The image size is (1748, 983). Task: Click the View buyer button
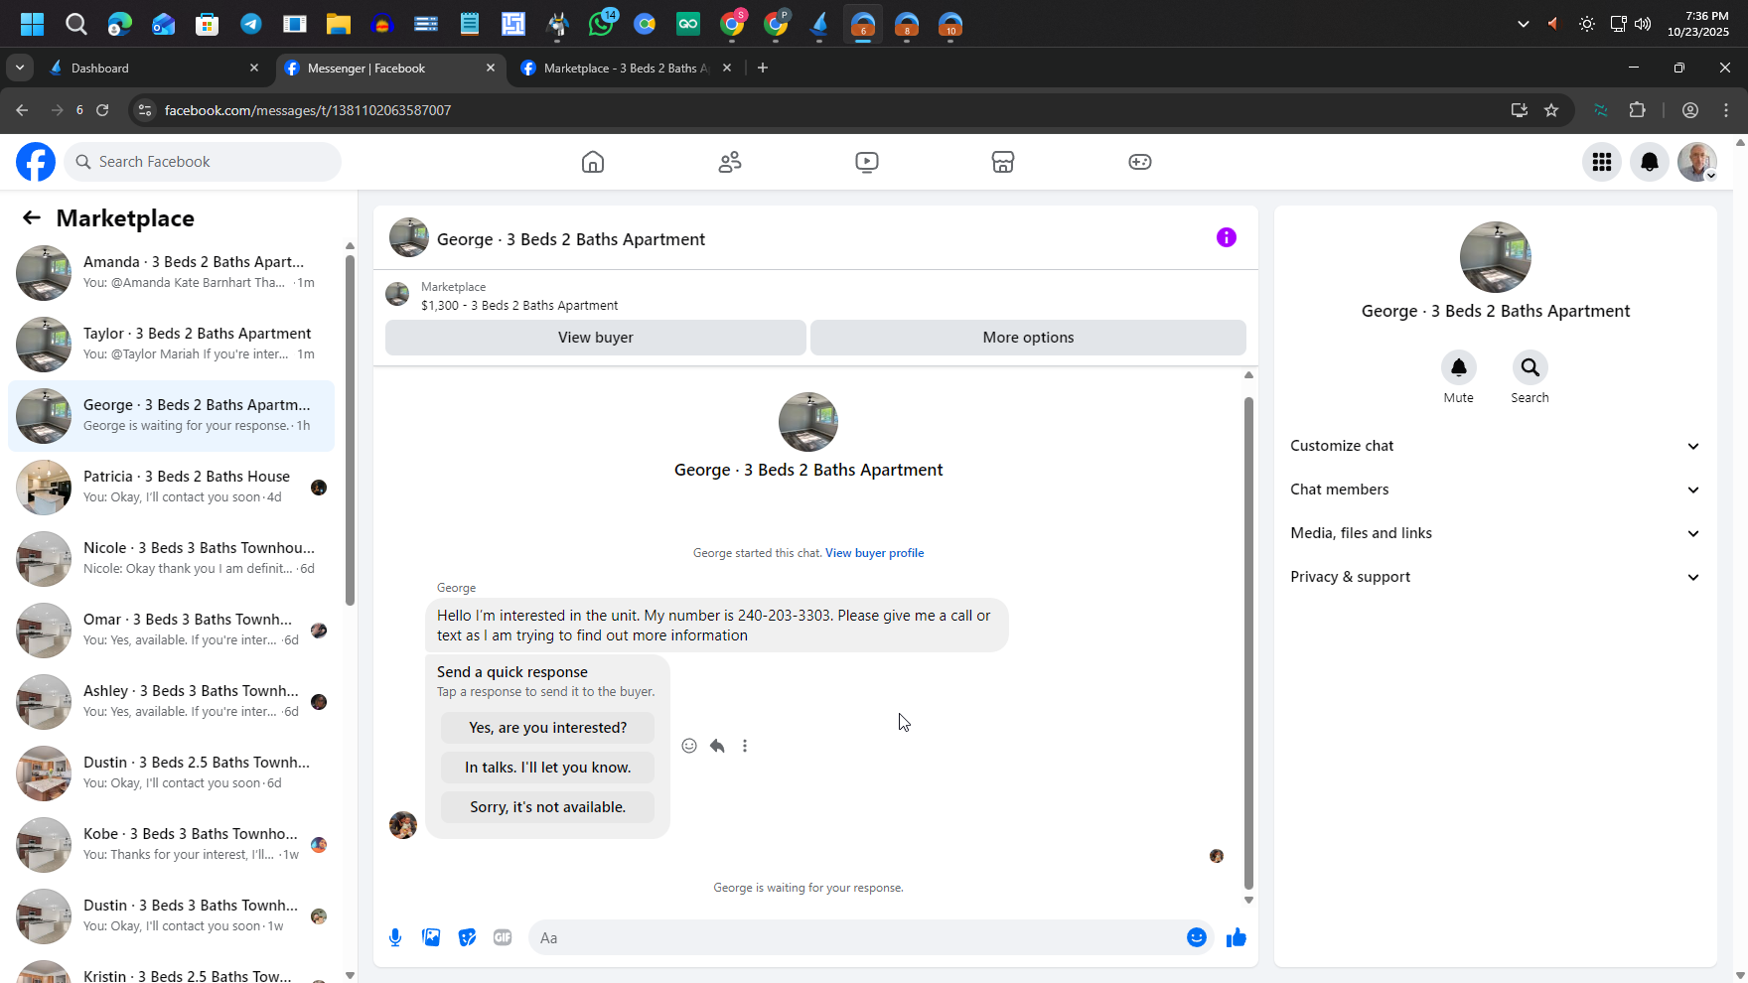(596, 338)
